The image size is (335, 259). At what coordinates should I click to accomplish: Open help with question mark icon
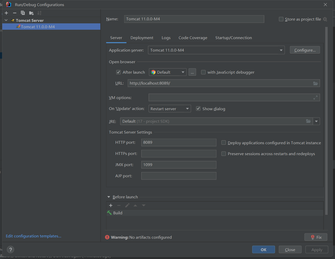(11, 250)
